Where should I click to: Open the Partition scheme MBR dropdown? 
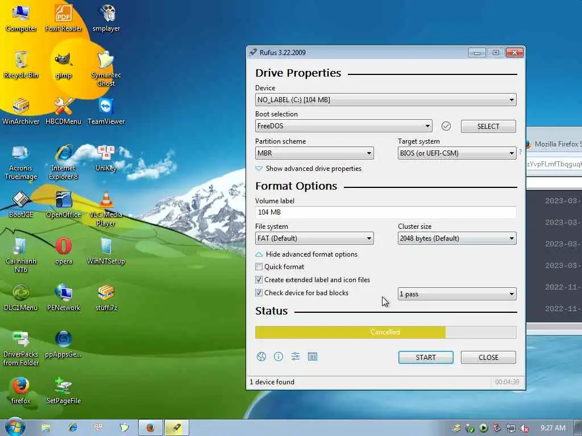[x=314, y=153]
